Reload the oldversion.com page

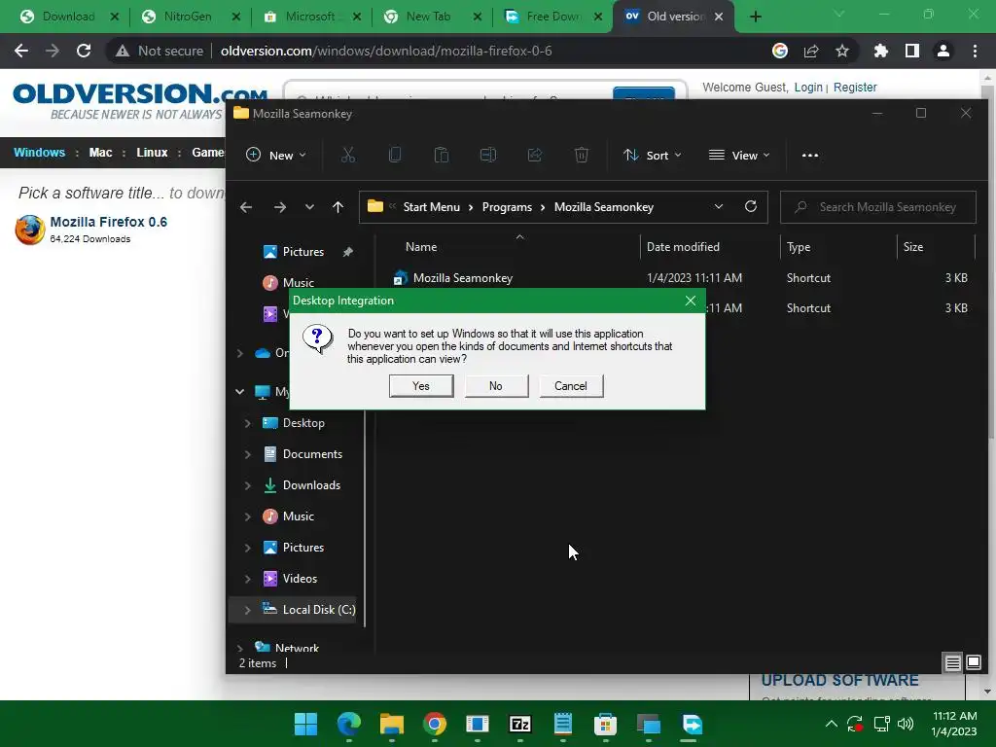[x=84, y=51]
